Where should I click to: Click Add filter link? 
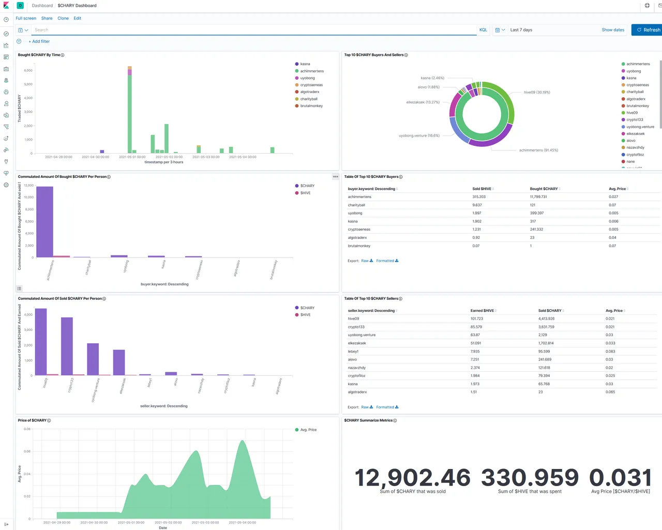(39, 41)
